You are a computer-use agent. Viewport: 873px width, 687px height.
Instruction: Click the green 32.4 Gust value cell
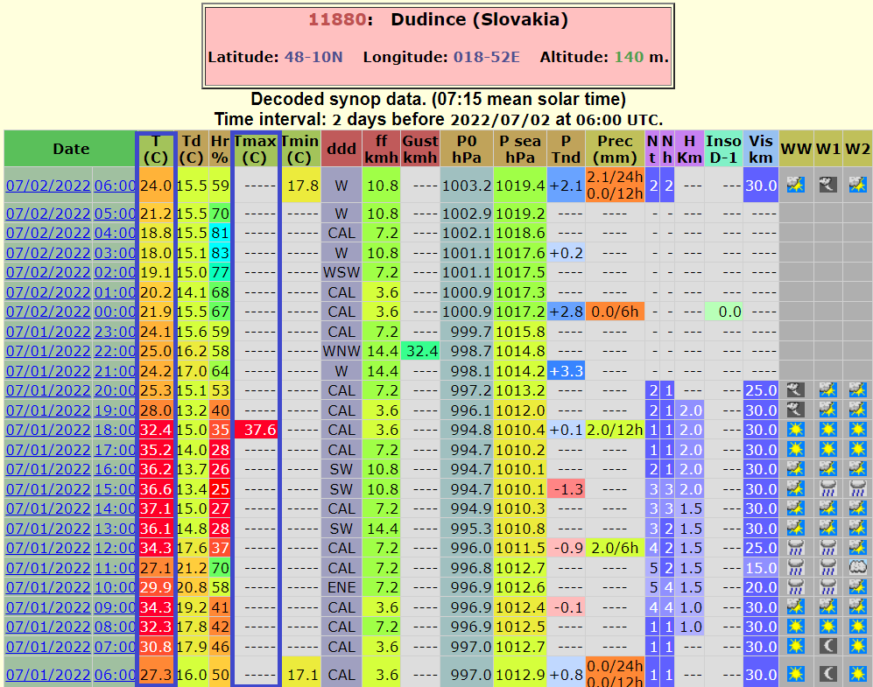[420, 351]
